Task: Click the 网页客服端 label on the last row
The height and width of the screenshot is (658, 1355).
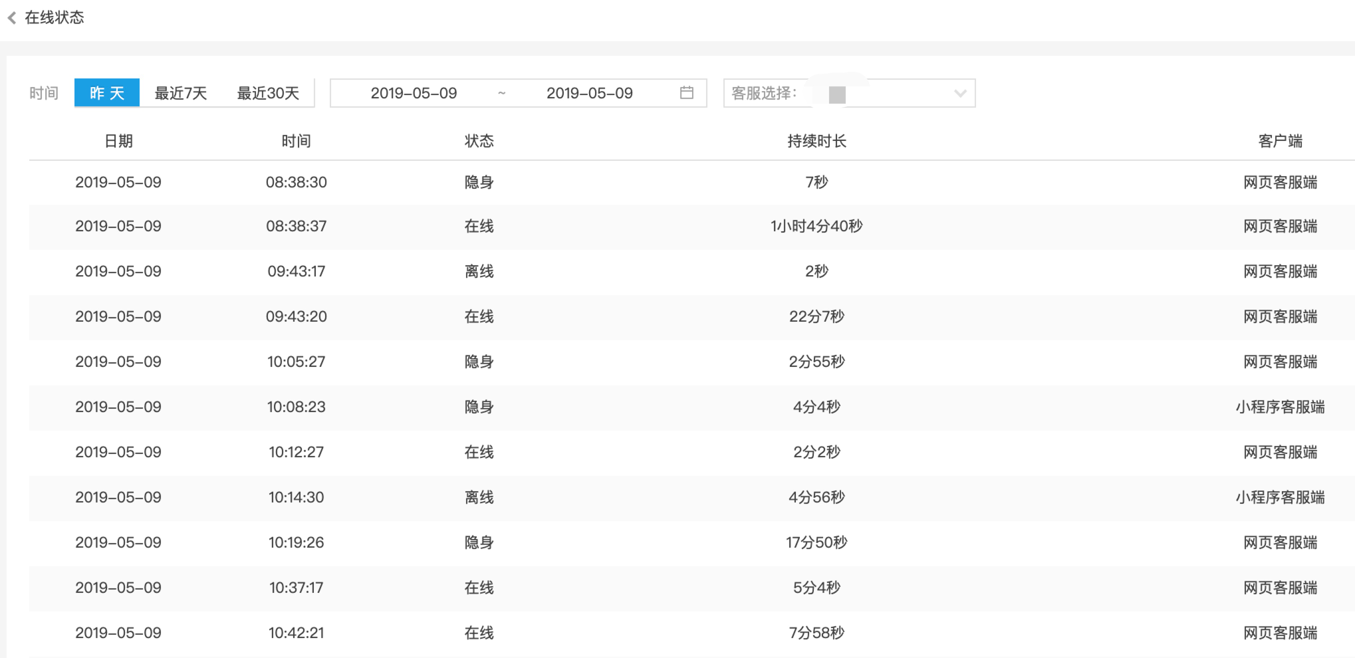Action: [1281, 633]
